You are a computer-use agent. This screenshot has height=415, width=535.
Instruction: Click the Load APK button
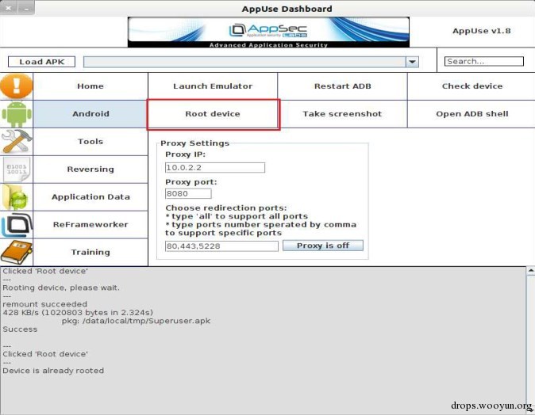(x=41, y=62)
